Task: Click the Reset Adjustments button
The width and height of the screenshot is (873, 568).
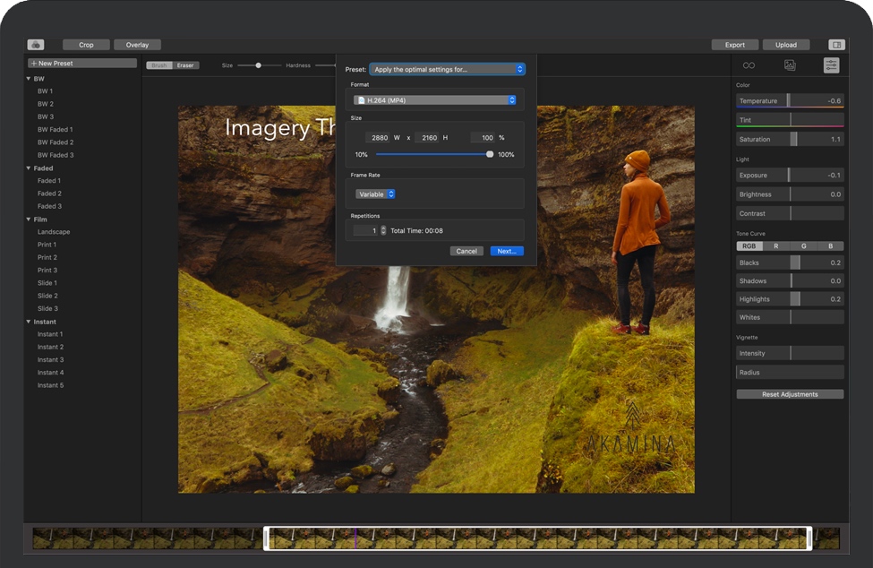Action: pyautogui.click(x=790, y=394)
